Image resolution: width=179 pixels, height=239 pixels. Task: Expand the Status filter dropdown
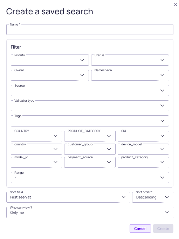(130, 60)
